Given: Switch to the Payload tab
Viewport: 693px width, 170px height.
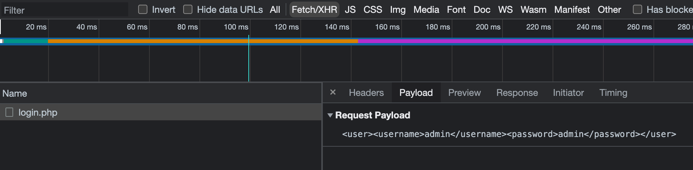Looking at the screenshot, I should [x=416, y=93].
